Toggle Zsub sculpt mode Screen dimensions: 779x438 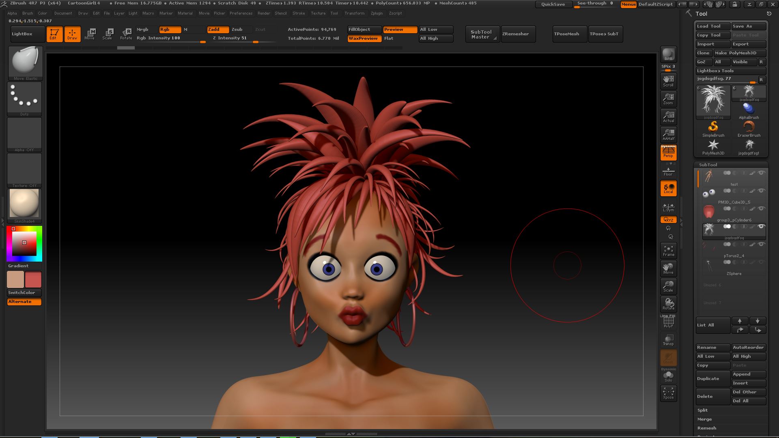click(241, 30)
